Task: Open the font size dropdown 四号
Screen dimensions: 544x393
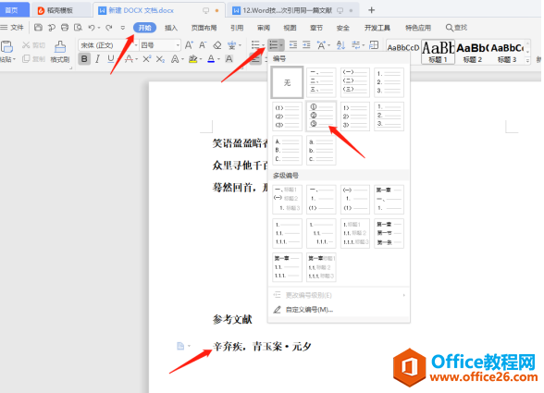Action: tap(160, 45)
